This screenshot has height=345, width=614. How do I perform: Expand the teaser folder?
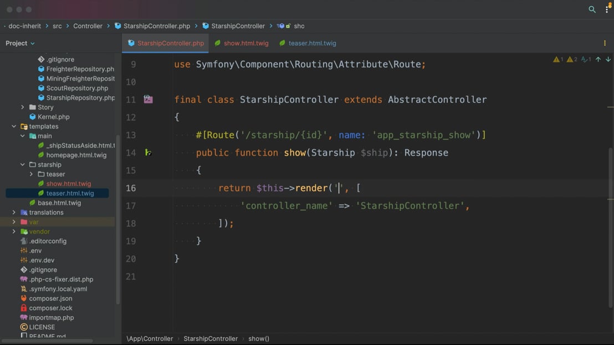pos(31,174)
